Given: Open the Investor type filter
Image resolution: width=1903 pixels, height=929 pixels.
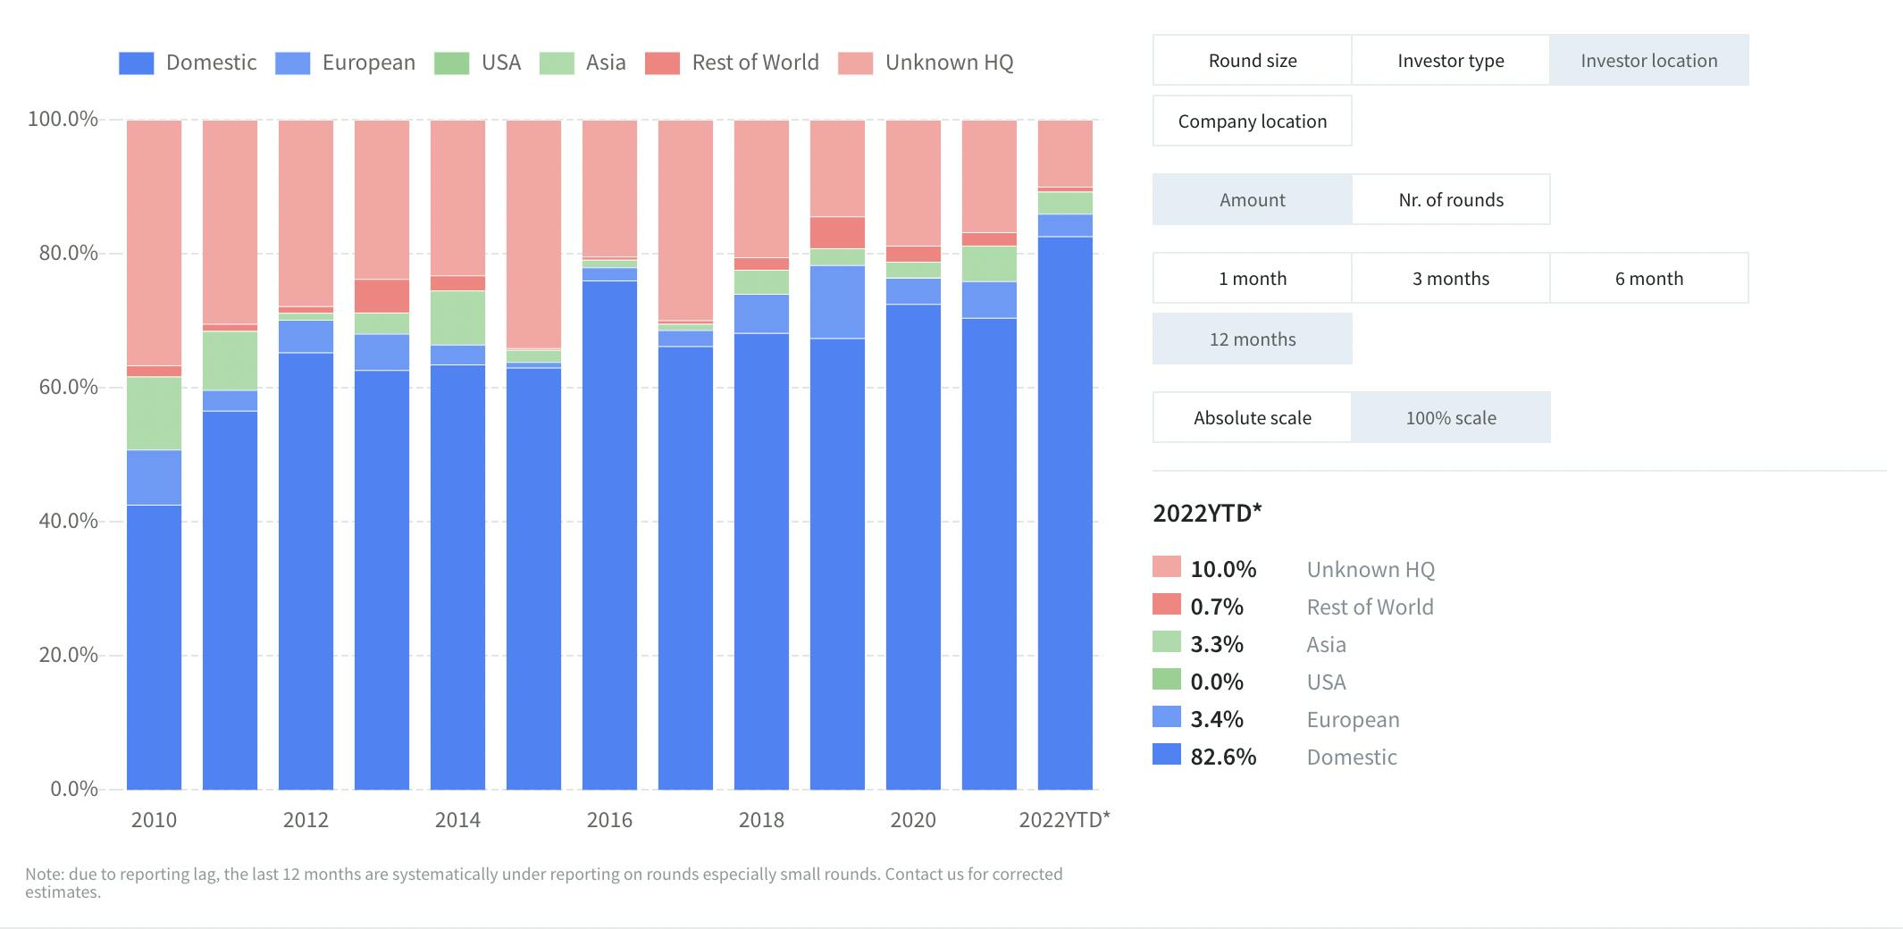Looking at the screenshot, I should tap(1450, 60).
